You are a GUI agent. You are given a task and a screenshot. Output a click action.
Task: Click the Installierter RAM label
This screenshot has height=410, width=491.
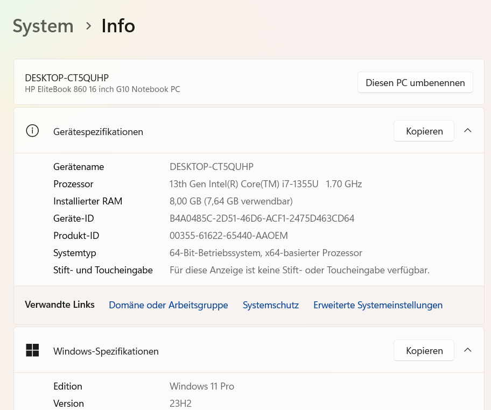coord(88,201)
